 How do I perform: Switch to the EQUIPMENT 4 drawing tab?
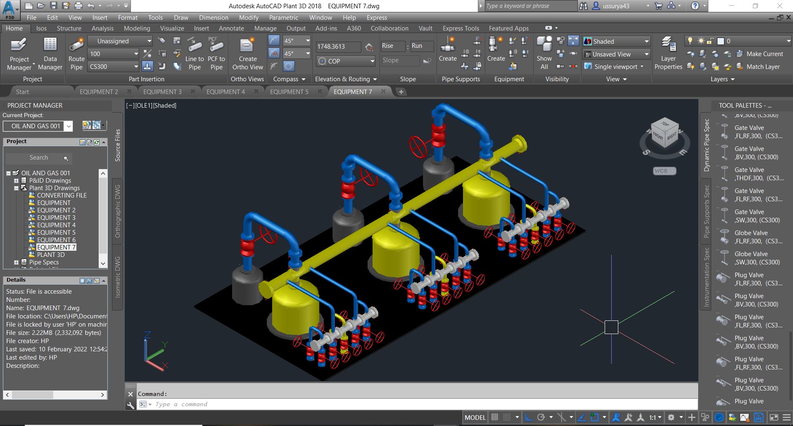(x=226, y=92)
